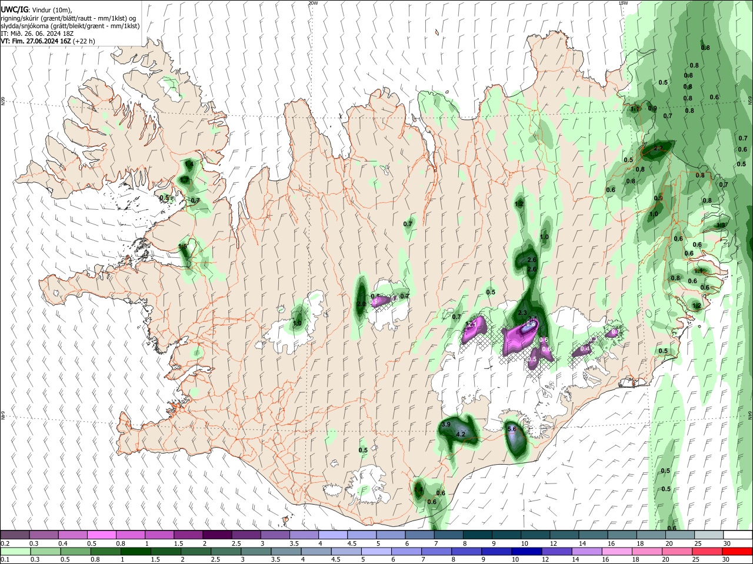Select the bright magenta swatch on the upper scale
Viewport: 753px width, 564px height.
tap(101, 535)
